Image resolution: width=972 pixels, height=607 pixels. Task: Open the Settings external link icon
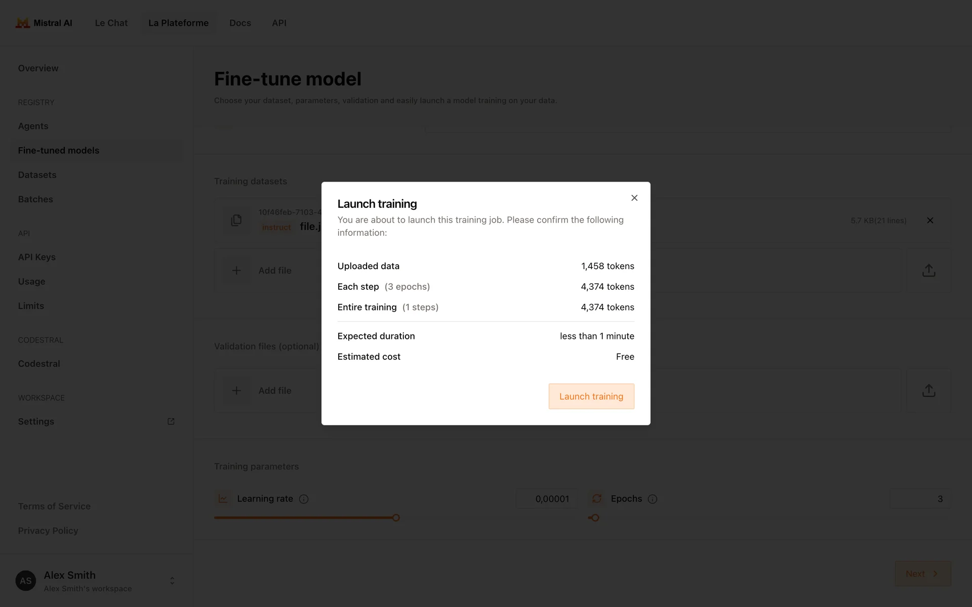click(171, 421)
